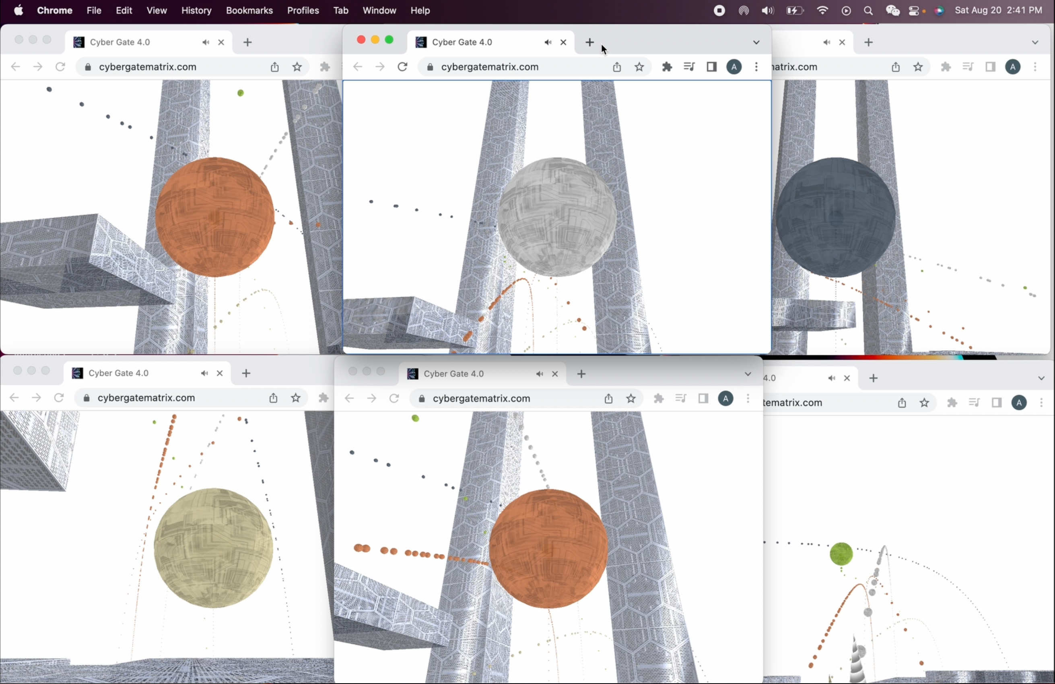Open the Chrome Bookmarks menu
The height and width of the screenshot is (684, 1055).
(x=249, y=10)
